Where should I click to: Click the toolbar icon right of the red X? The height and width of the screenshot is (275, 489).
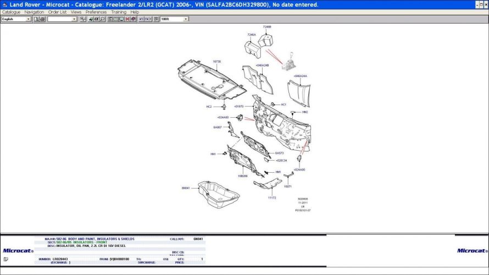pos(133,19)
